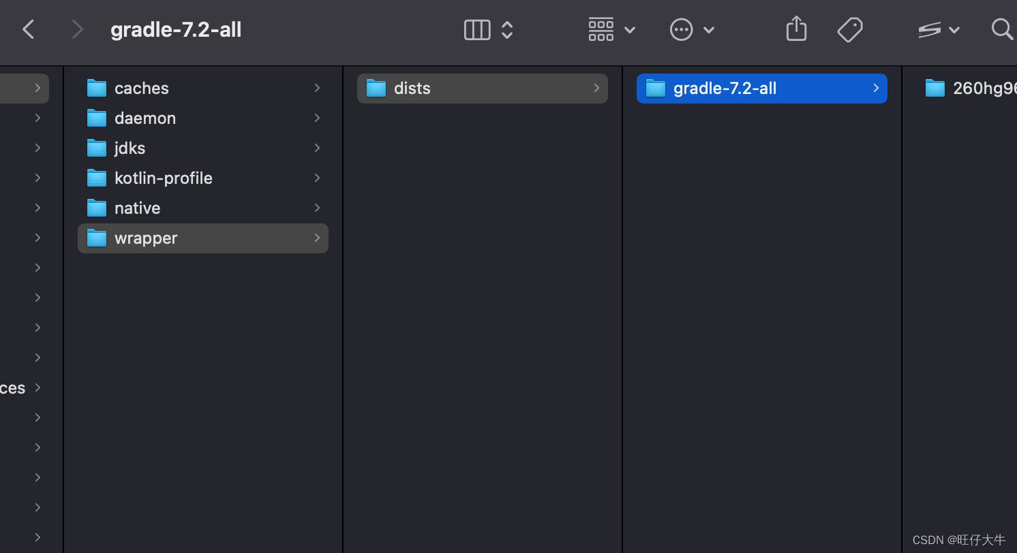Open the toolbar overflow icon
Image resolution: width=1017 pixels, height=553 pixels.
(x=930, y=29)
